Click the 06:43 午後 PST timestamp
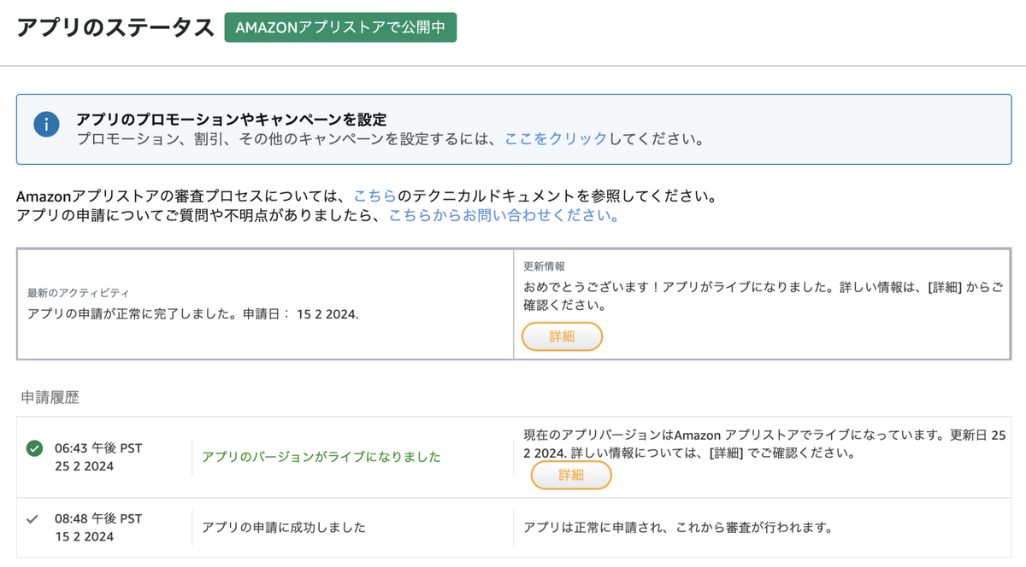Screen dimensions: 1026x567 pyautogui.click(x=98, y=447)
